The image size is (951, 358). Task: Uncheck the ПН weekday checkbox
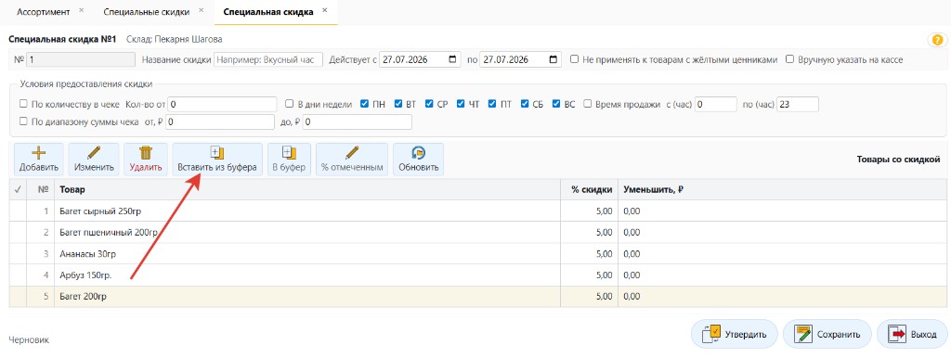(x=364, y=104)
